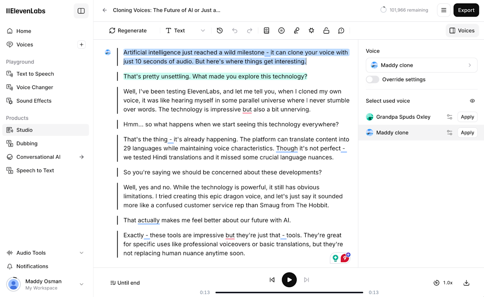Toggle the Override settings switch
The image size is (484, 297).
click(x=373, y=79)
